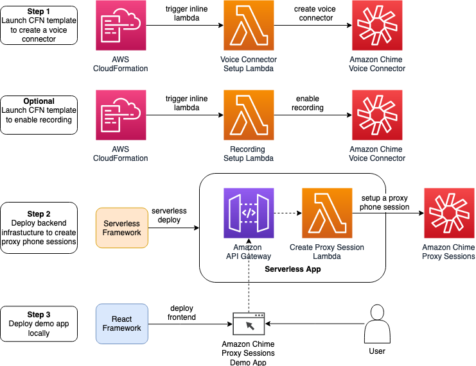
Task: Click the 'setup a proxy phone session' label
Action: 384,203
